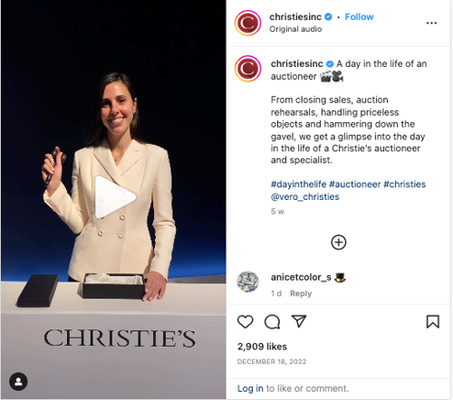453x400 pixels.
Task: Visit the @vero_christies profile
Action: [x=305, y=196]
